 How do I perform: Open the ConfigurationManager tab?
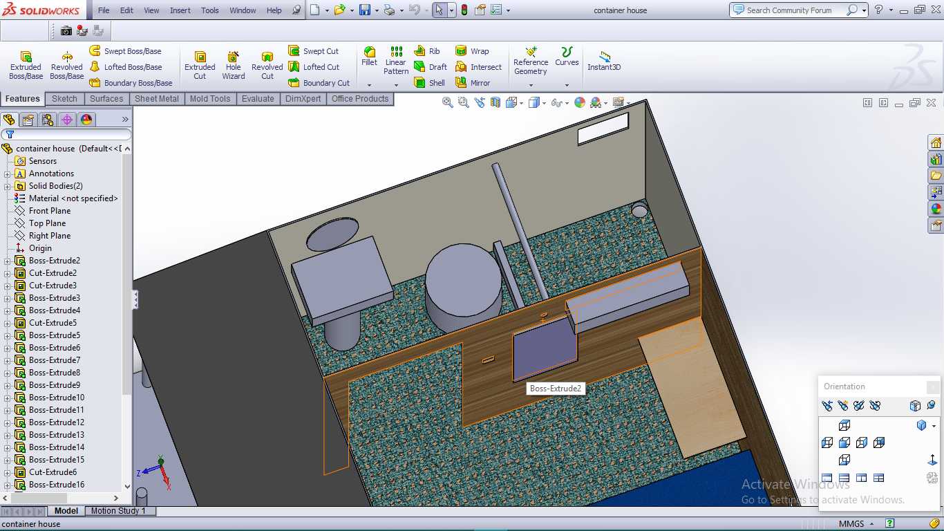click(48, 120)
